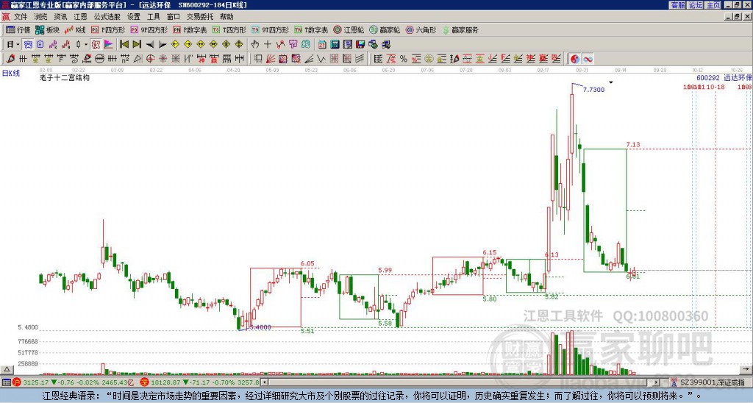Click the starburst radial lines icon

[163, 59]
